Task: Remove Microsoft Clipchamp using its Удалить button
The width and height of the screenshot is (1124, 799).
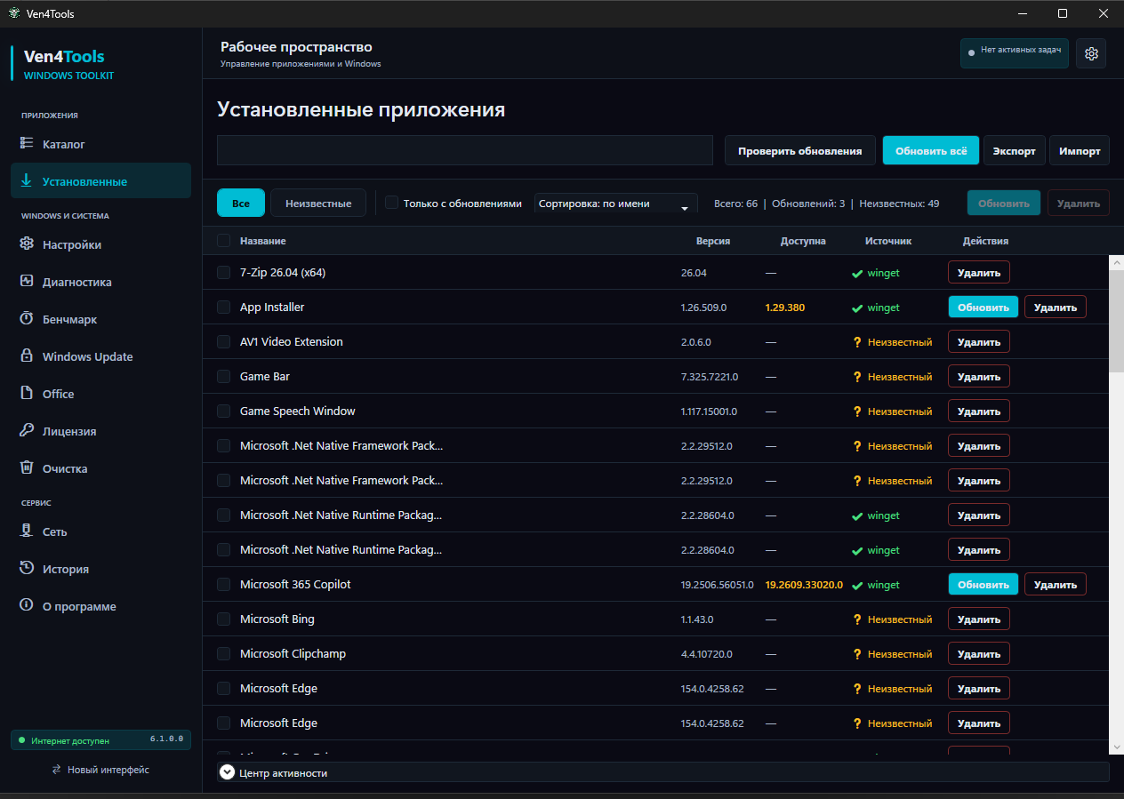Action: click(979, 653)
